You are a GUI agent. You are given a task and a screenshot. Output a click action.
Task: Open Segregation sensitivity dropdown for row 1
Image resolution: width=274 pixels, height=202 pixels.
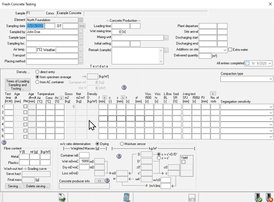click(x=271, y=107)
